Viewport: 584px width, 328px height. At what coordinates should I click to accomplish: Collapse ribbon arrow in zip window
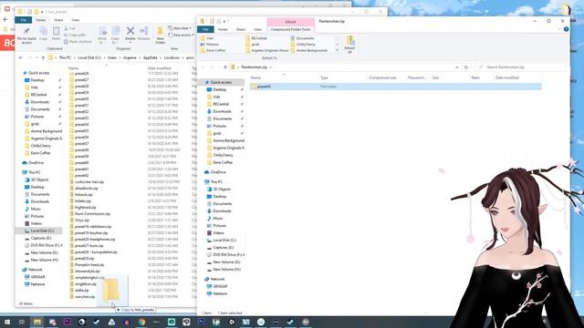pyautogui.click(x=559, y=29)
